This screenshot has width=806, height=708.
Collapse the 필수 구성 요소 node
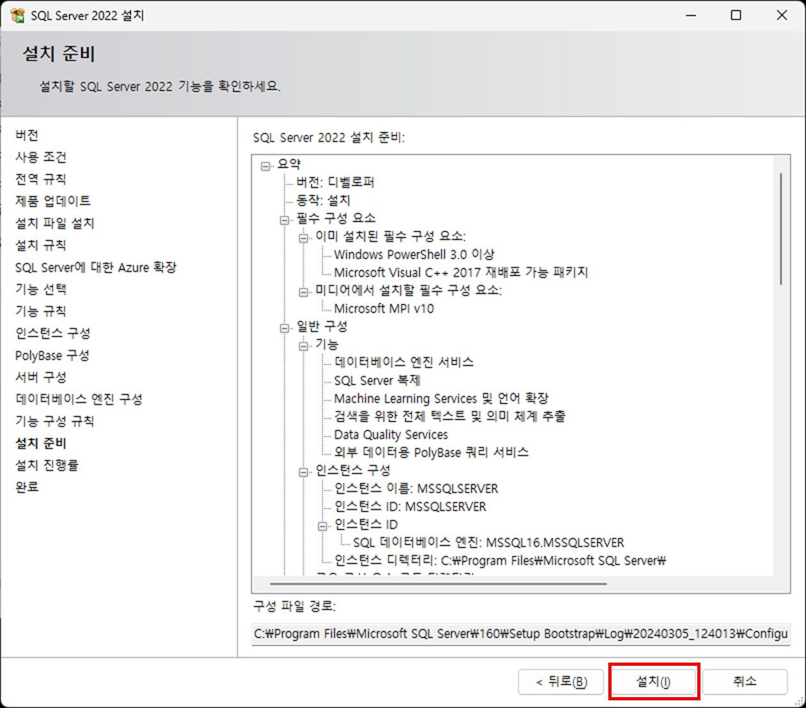coord(285,219)
